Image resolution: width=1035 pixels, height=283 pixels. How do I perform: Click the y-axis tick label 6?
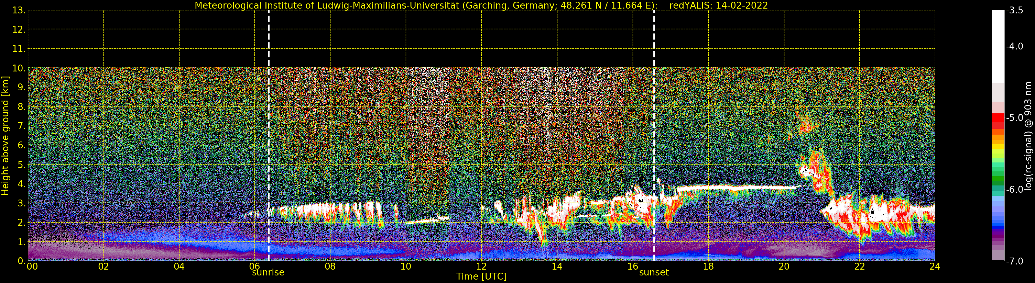click(x=21, y=146)
